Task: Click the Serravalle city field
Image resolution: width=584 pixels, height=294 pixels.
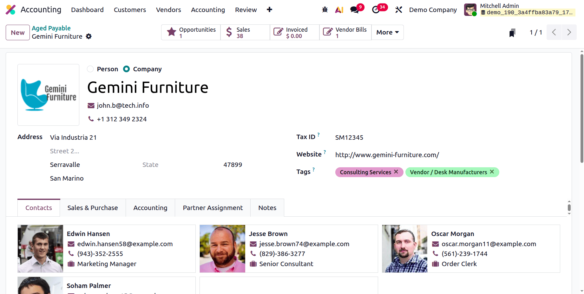Action: click(x=94, y=165)
